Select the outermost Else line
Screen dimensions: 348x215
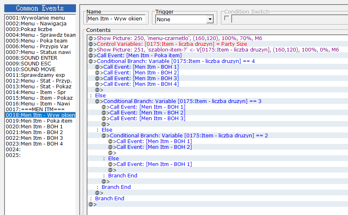[x=218, y=96]
